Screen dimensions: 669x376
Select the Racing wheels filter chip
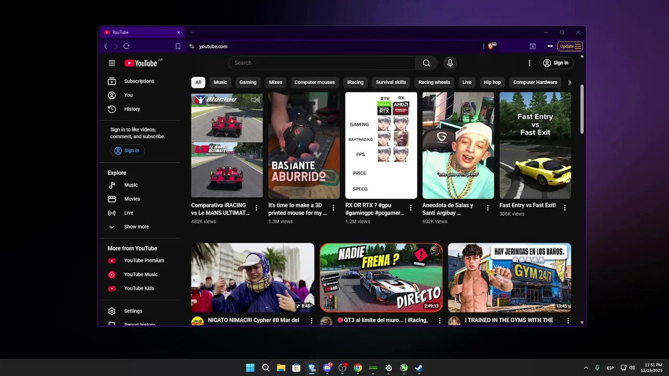click(x=434, y=83)
